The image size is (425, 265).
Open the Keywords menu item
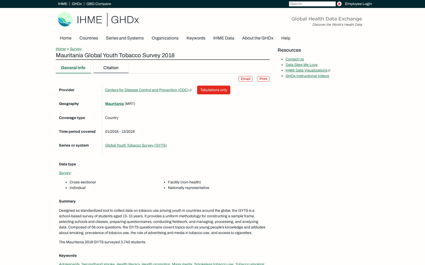(x=196, y=38)
